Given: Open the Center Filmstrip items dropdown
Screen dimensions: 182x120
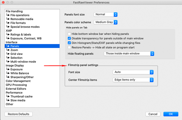Looking at the screenshot, I should click(x=133, y=80).
